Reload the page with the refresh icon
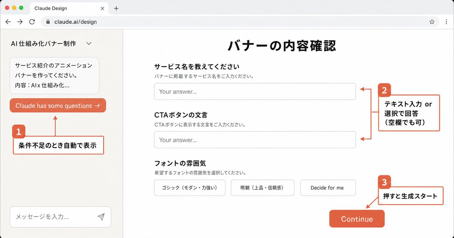 32,22
